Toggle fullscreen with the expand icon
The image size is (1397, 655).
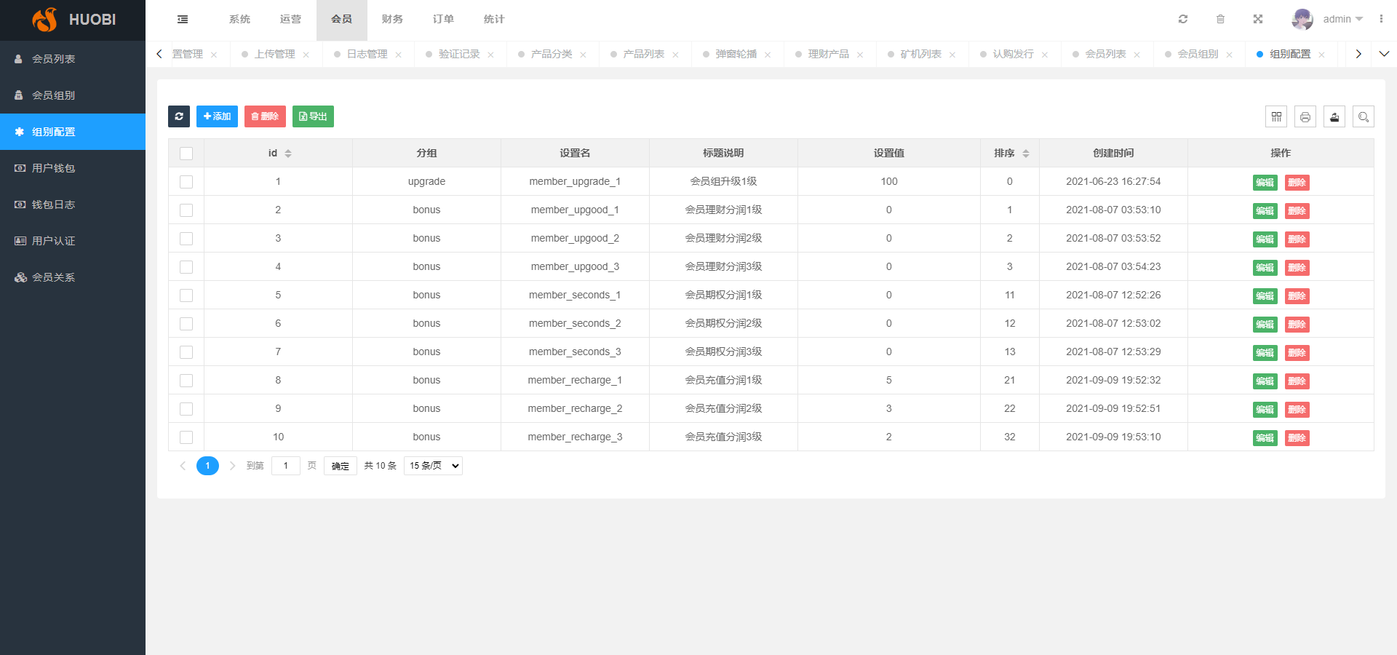point(1258,20)
